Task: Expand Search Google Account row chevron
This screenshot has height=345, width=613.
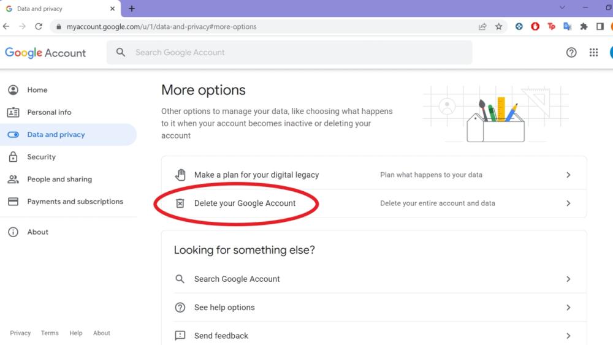Action: click(568, 279)
